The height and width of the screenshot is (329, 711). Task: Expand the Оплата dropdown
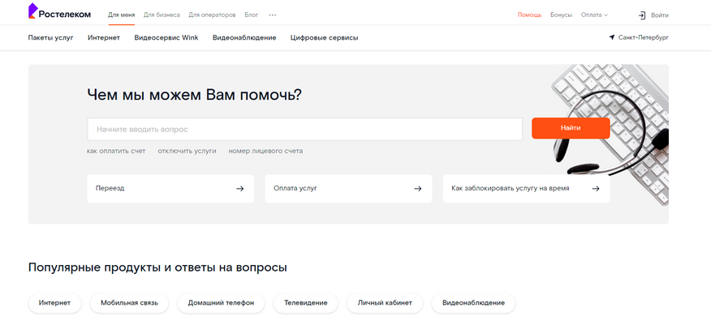click(x=594, y=15)
